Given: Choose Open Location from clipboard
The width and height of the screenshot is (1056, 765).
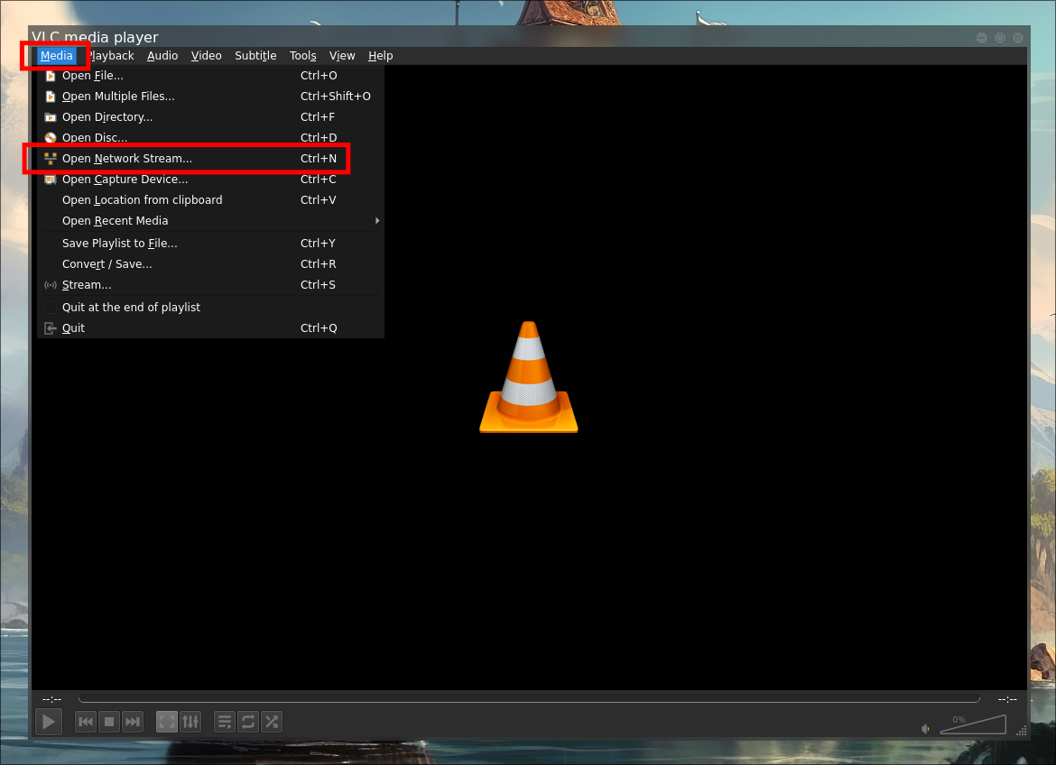Looking at the screenshot, I should click(x=211, y=200).
